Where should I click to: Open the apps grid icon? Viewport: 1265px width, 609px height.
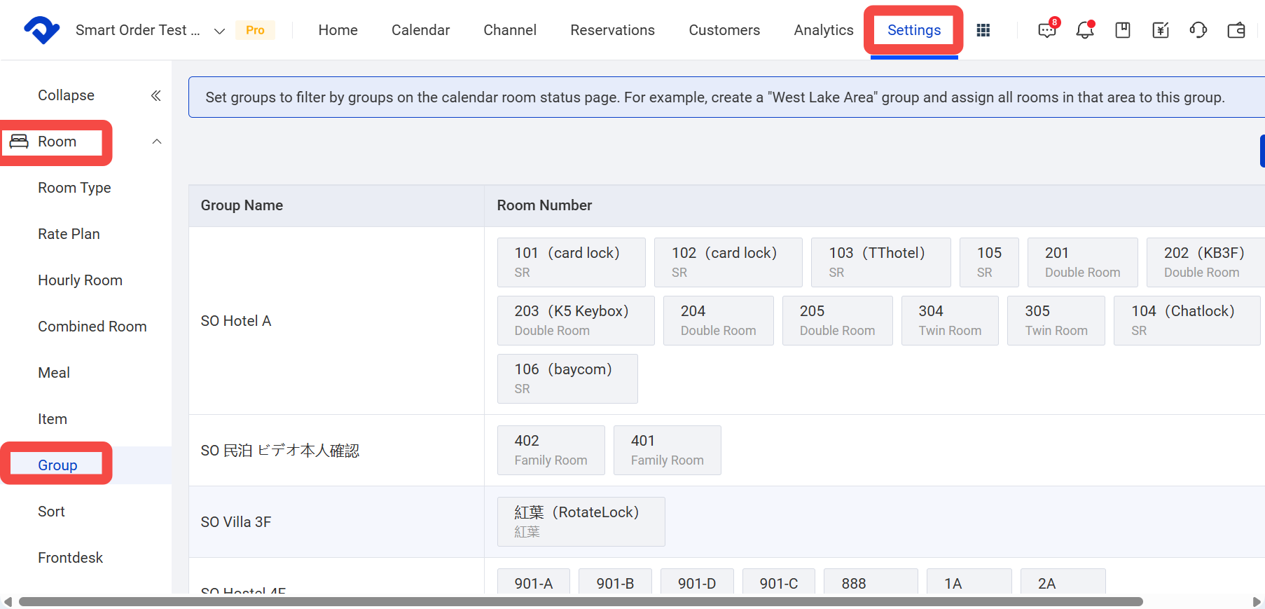(x=983, y=30)
